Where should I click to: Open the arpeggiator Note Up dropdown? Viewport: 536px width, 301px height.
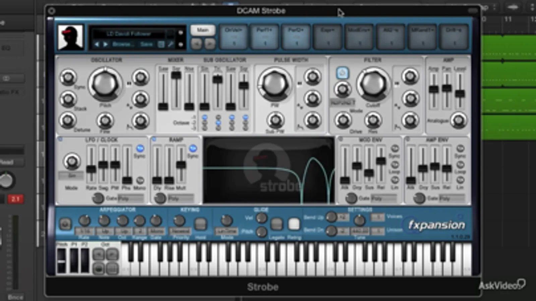point(104,231)
